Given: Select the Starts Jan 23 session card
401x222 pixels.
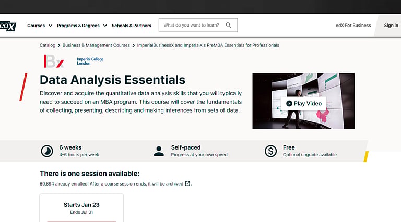Looking at the screenshot, I should click(x=81, y=208).
